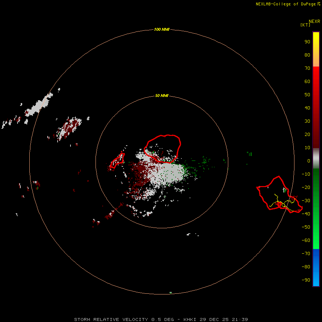
Task: Click the 50 NMI range ring label
Action: click(162, 96)
